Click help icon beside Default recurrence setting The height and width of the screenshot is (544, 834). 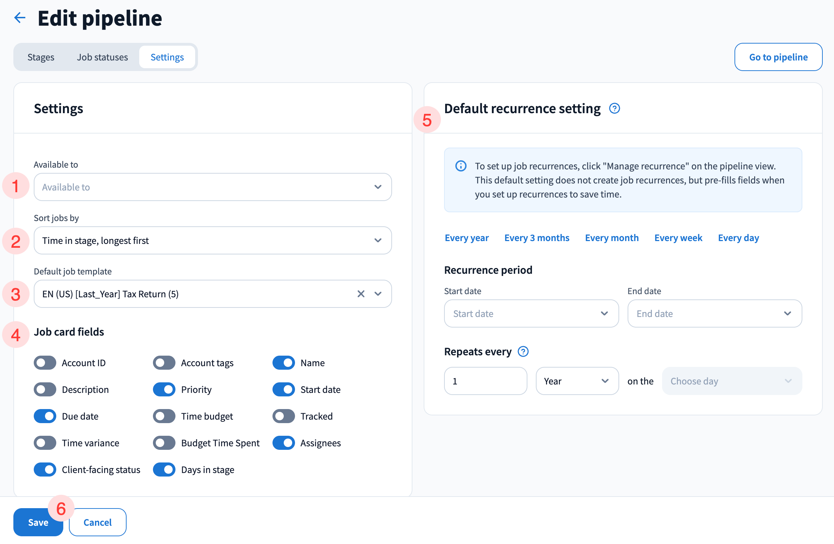click(614, 109)
